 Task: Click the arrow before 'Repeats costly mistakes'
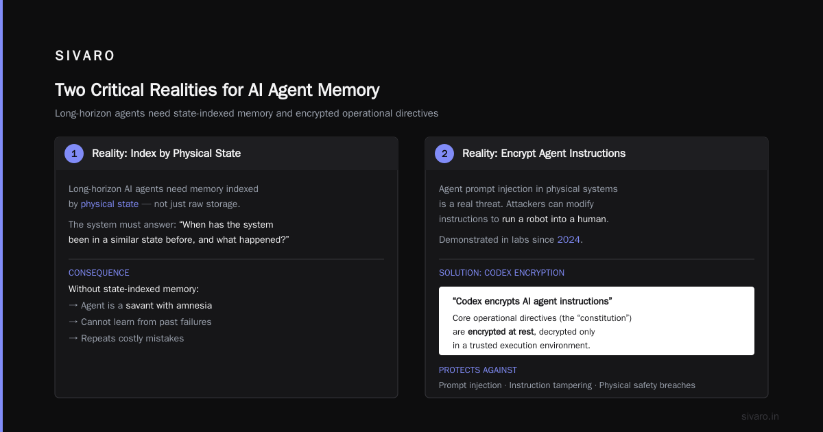(73, 339)
